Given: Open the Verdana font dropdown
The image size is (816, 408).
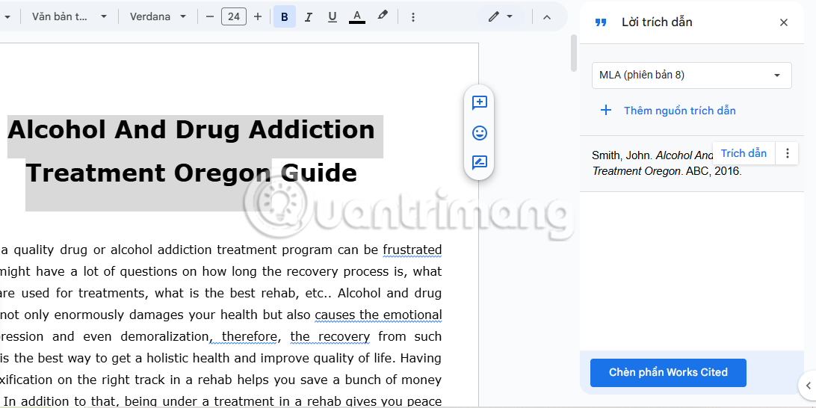Looking at the screenshot, I should (158, 16).
